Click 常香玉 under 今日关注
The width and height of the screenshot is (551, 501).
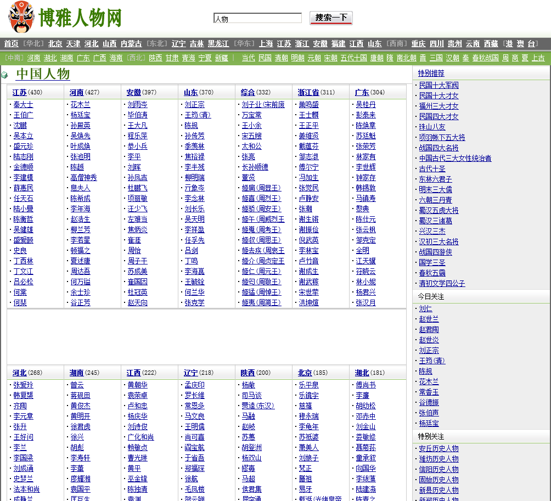(429, 392)
